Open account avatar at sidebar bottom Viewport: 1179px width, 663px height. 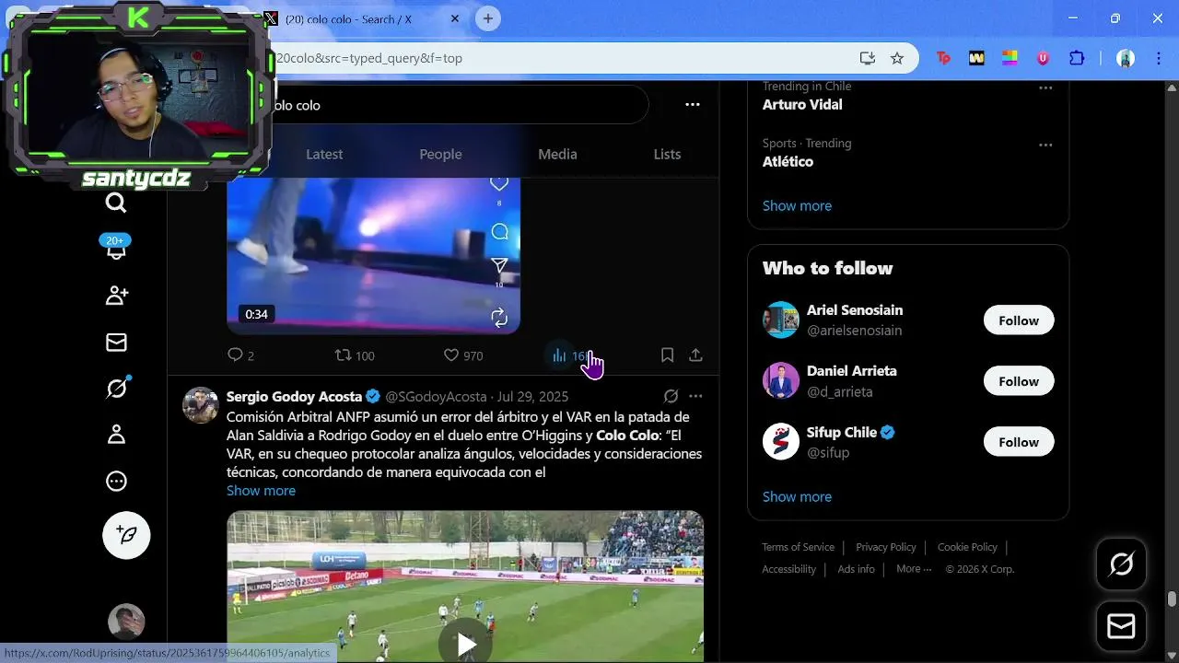[126, 622]
